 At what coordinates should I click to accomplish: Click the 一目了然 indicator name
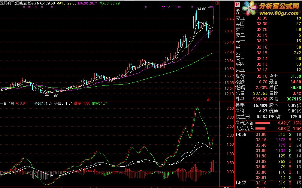point(7,103)
